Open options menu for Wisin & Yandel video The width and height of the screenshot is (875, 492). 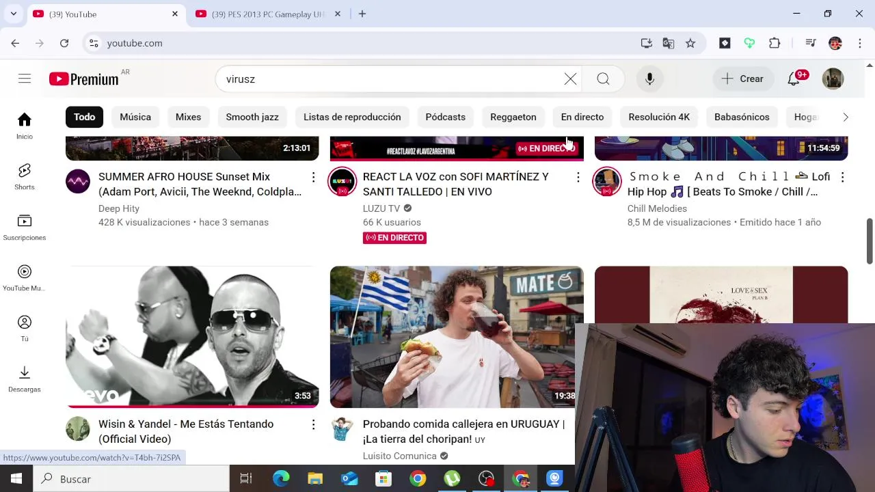[313, 425]
